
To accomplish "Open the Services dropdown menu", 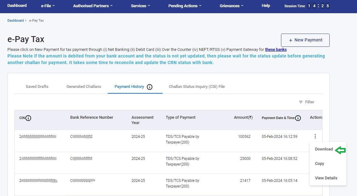I will click(140, 6).
